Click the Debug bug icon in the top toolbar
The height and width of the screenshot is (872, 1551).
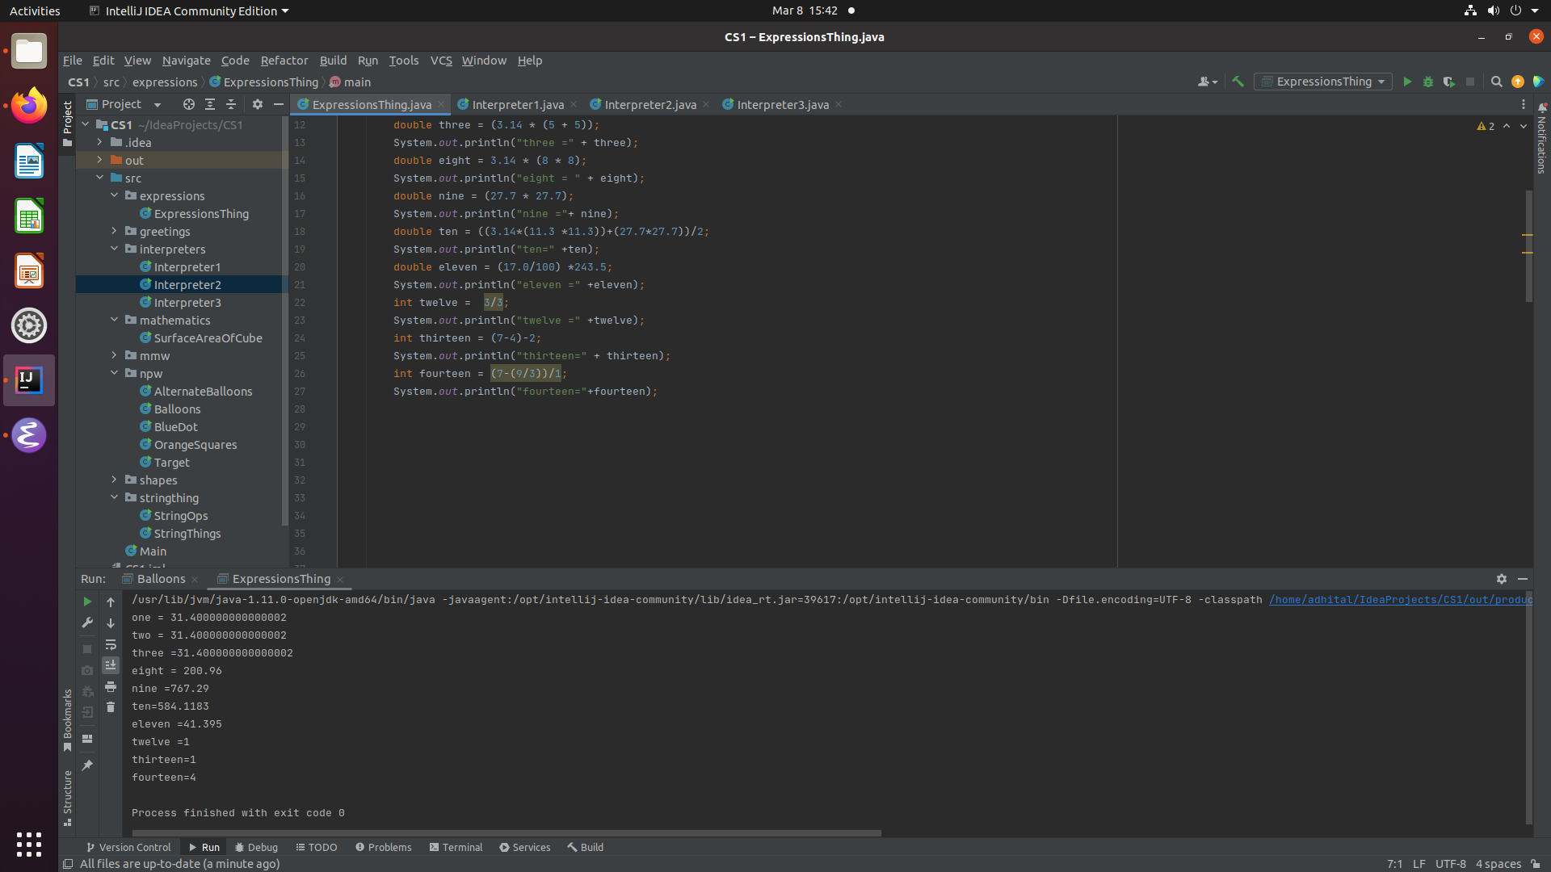pos(1428,82)
